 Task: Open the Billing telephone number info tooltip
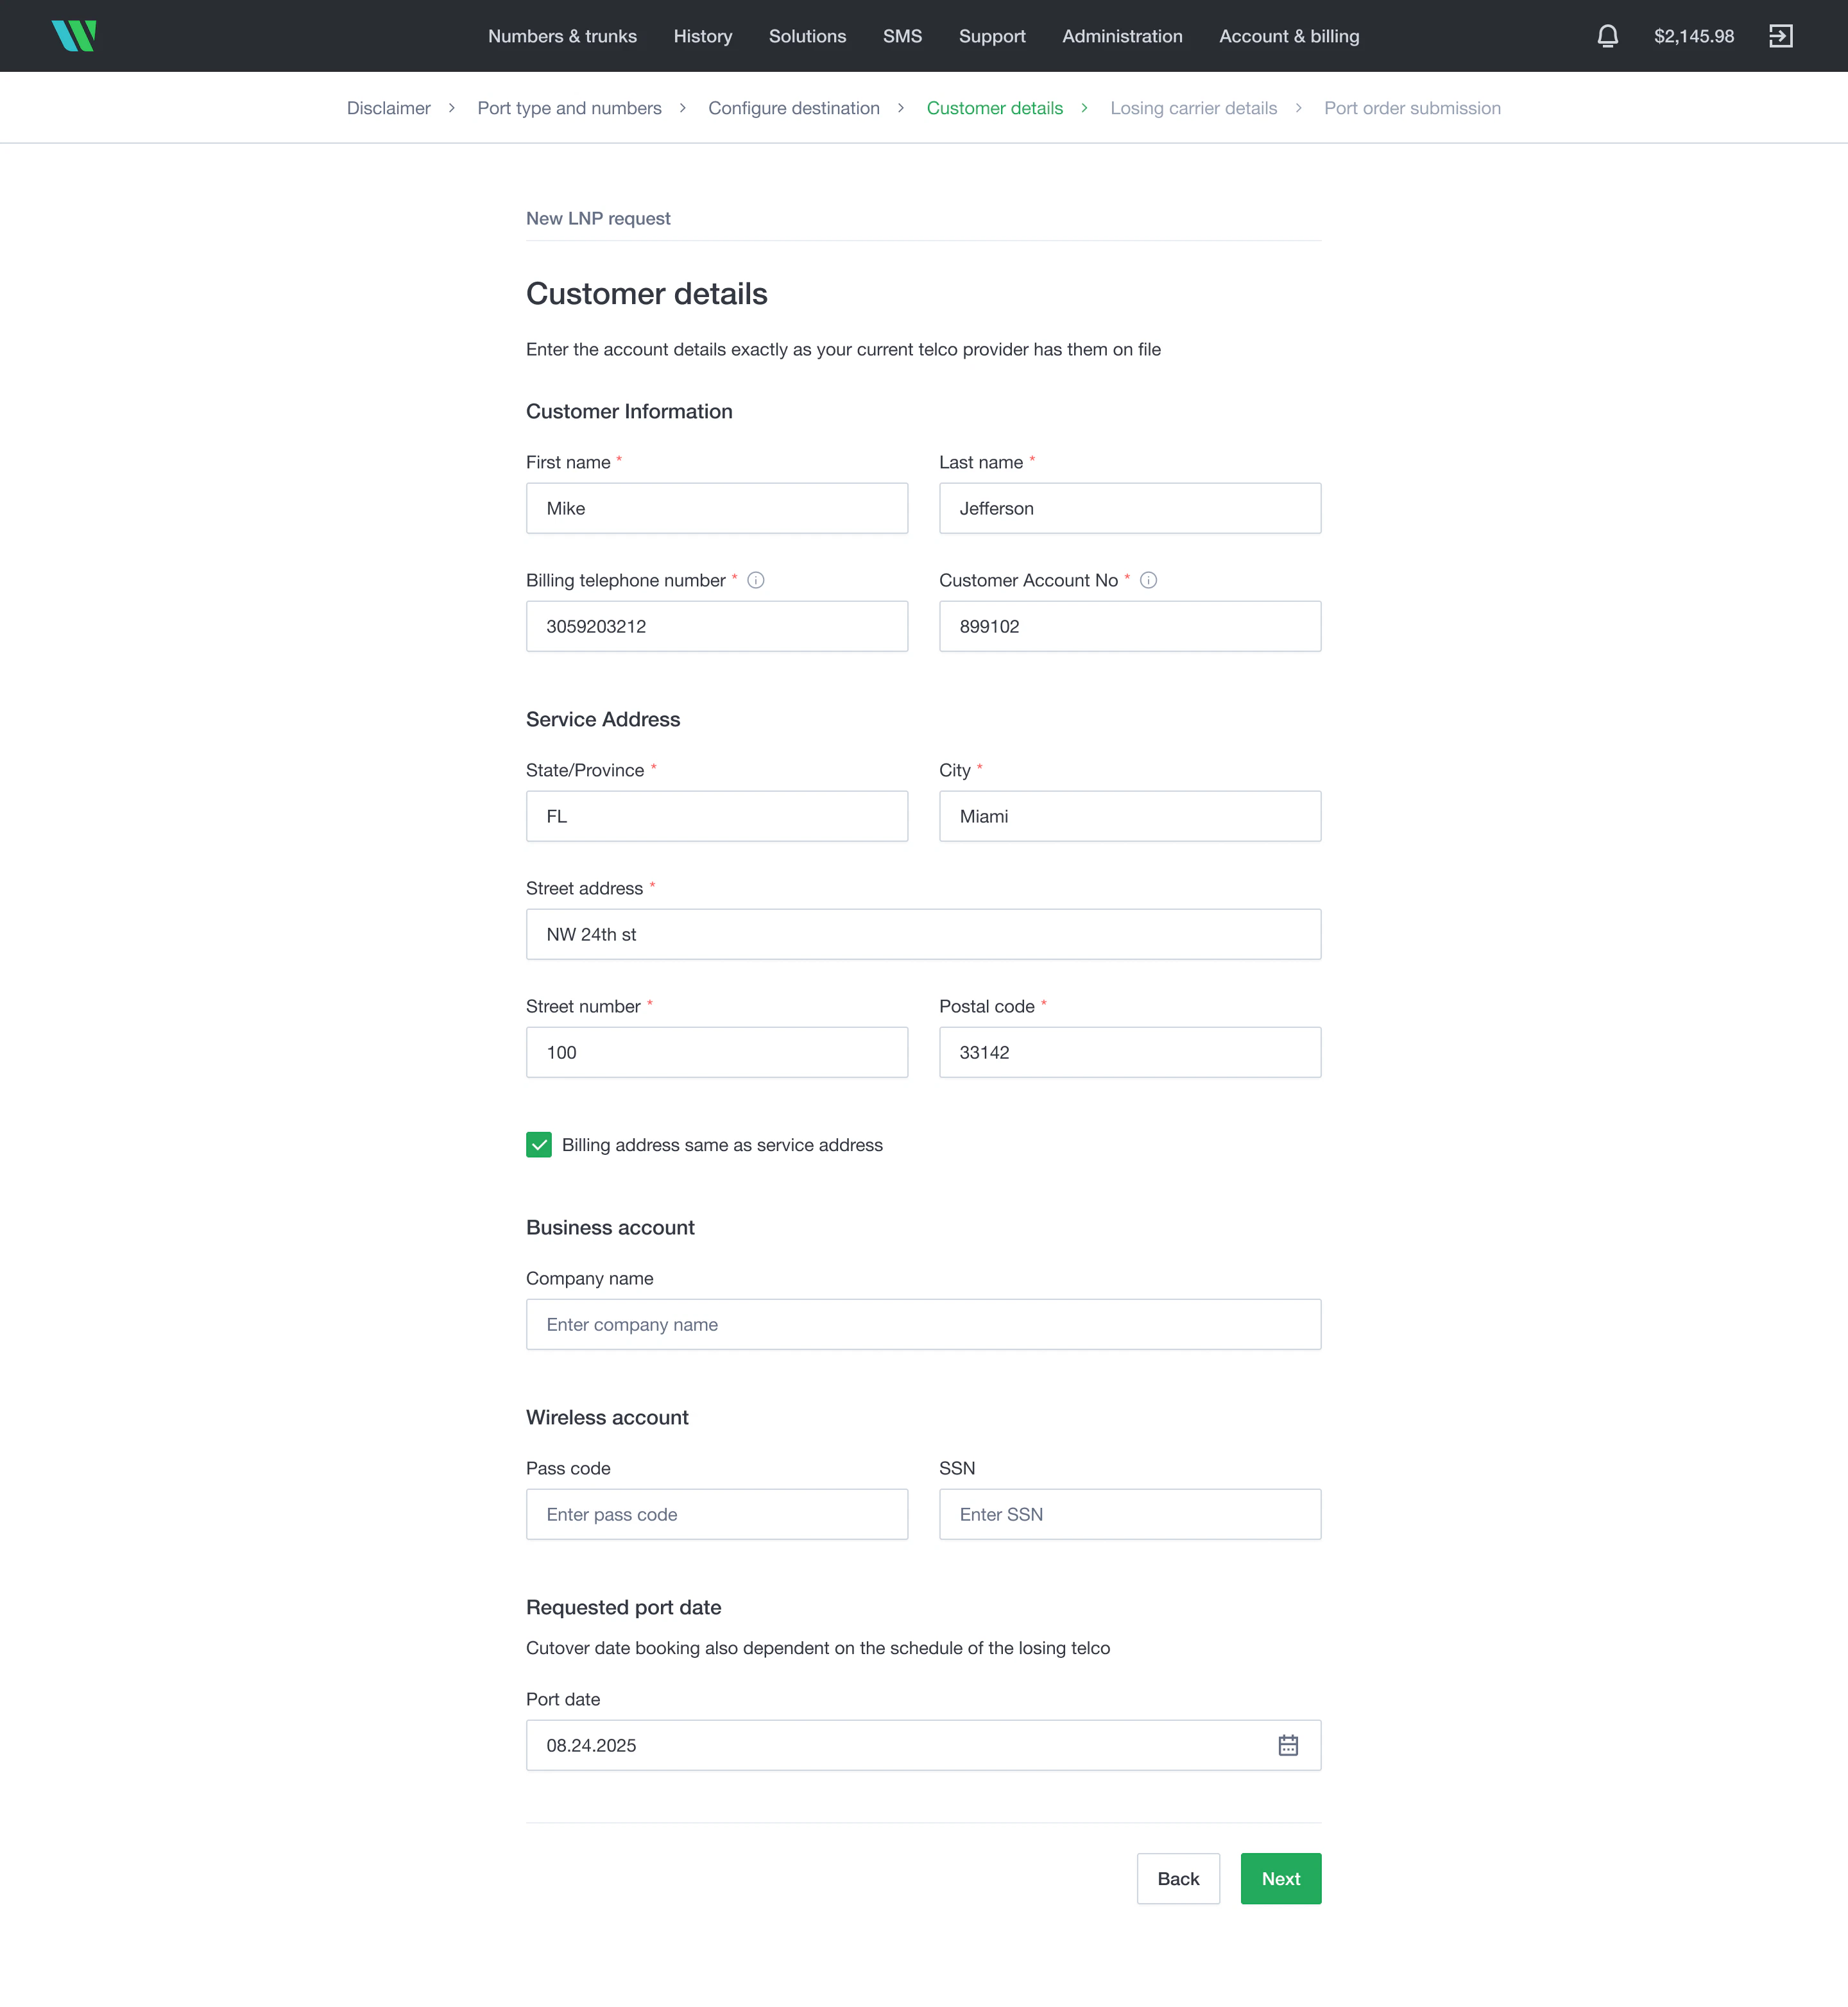point(756,580)
